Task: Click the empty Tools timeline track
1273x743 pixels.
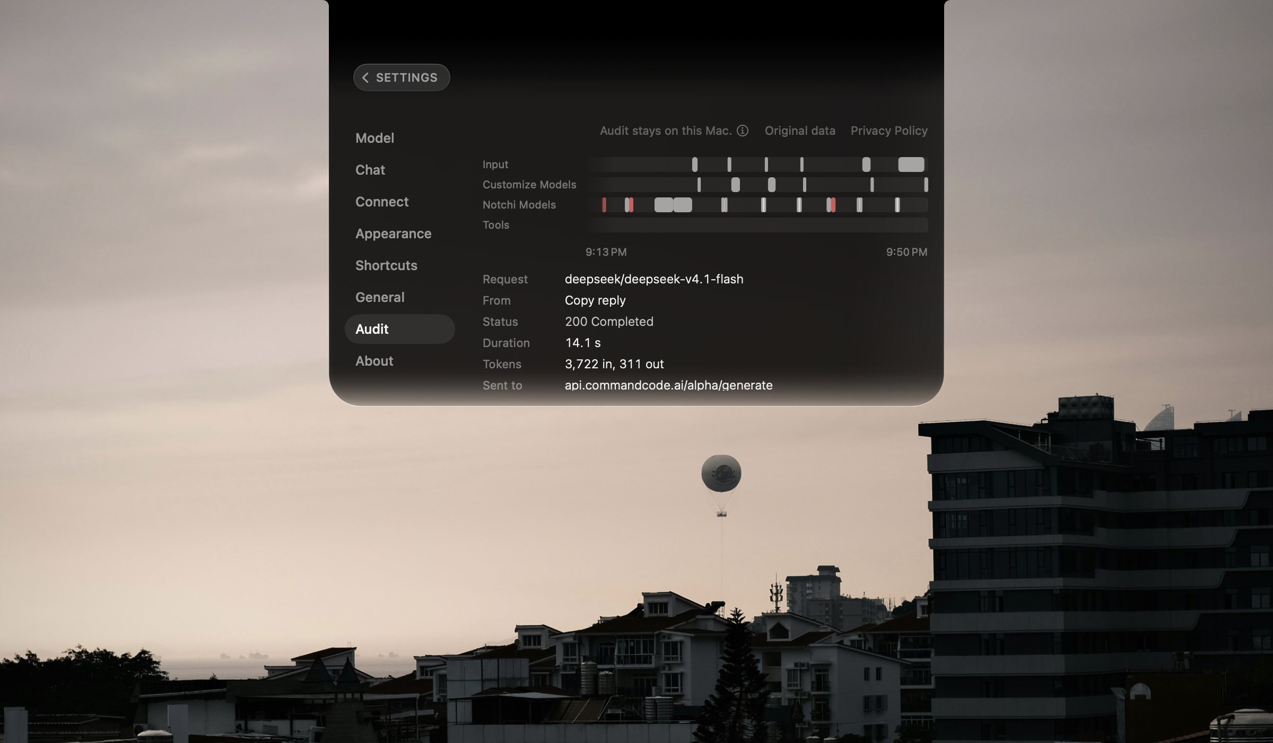Action: pyautogui.click(x=757, y=225)
